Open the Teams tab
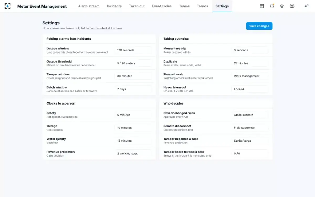The image size is (315, 197). tap(184, 6)
